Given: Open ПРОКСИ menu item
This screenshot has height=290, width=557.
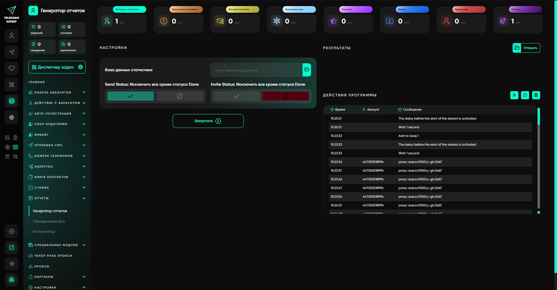Looking at the screenshot, I should tap(39, 267).
